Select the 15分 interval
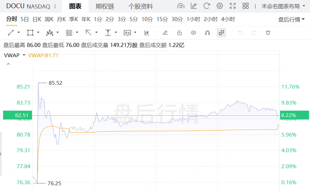The width and height of the screenshot is (310, 191). tap(162, 19)
